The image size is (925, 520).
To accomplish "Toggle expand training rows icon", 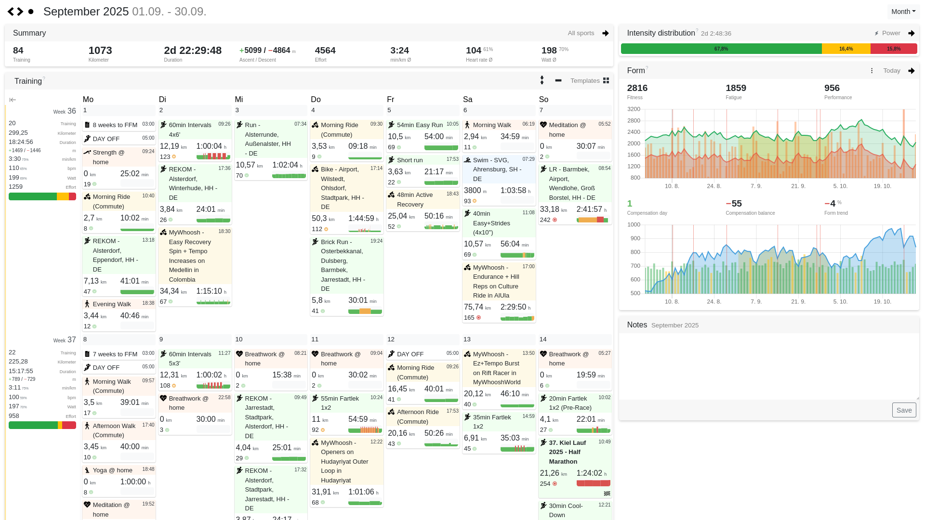I will point(542,80).
